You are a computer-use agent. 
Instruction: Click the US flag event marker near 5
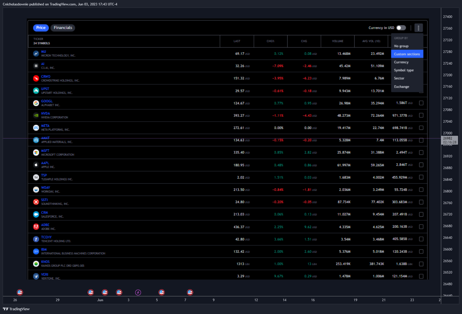pyautogui.click(x=162, y=292)
